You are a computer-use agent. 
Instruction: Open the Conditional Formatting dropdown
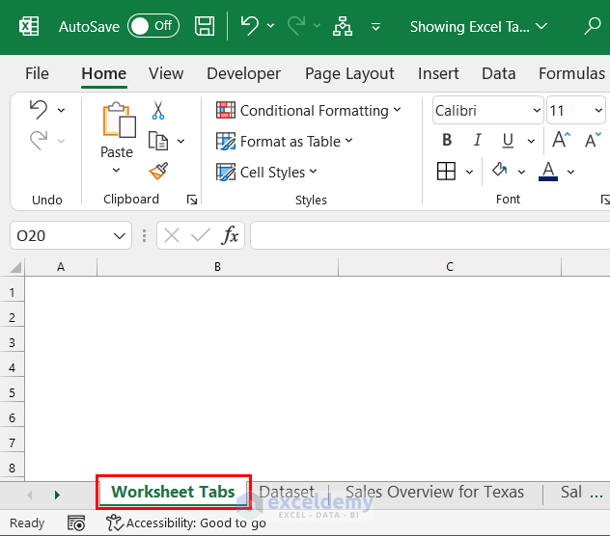click(x=309, y=111)
